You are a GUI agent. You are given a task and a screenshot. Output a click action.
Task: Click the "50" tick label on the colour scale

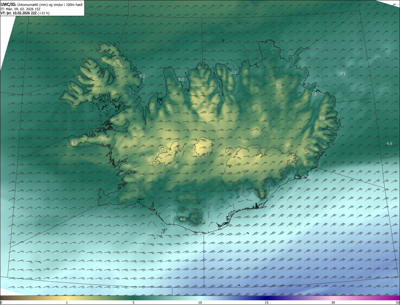pos(397,303)
